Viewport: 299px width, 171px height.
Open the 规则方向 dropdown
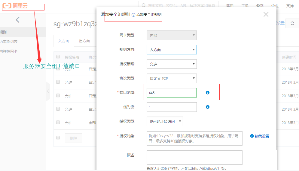[x=172, y=50]
